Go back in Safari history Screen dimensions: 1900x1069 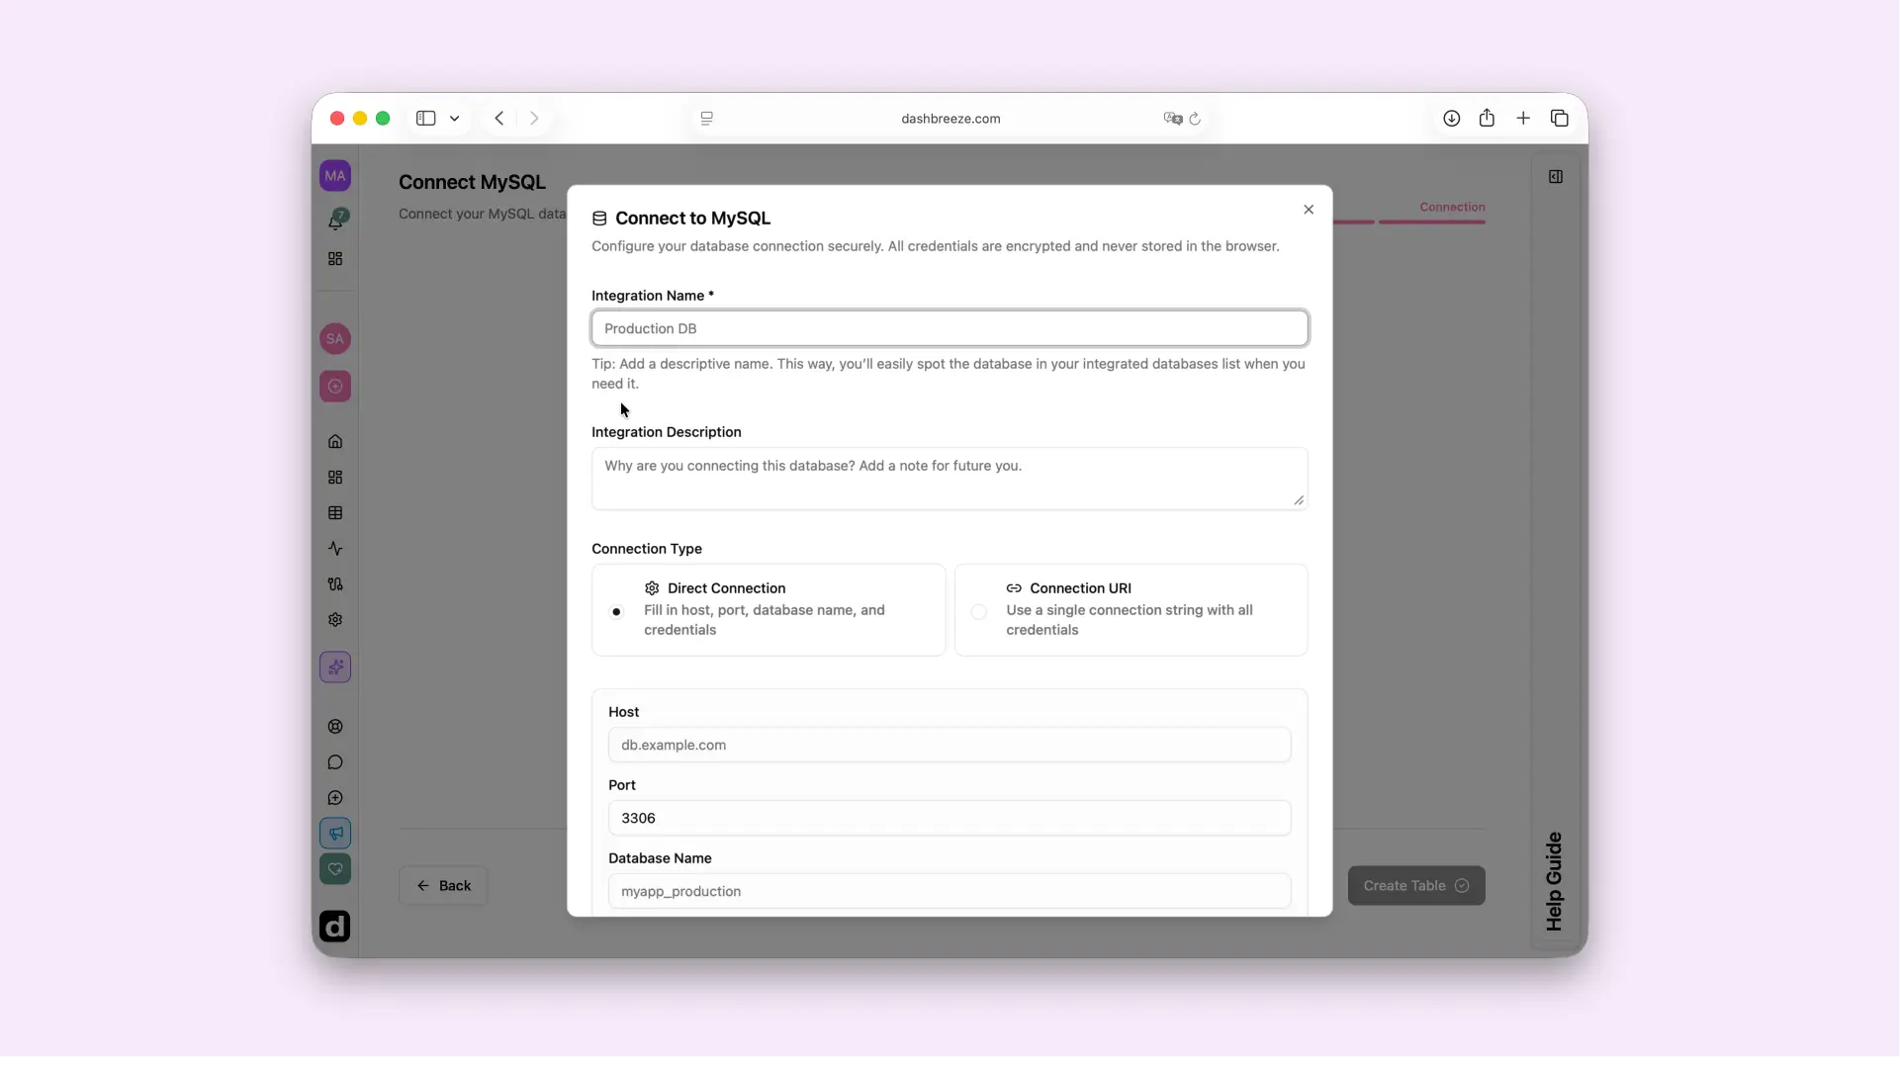(x=499, y=119)
